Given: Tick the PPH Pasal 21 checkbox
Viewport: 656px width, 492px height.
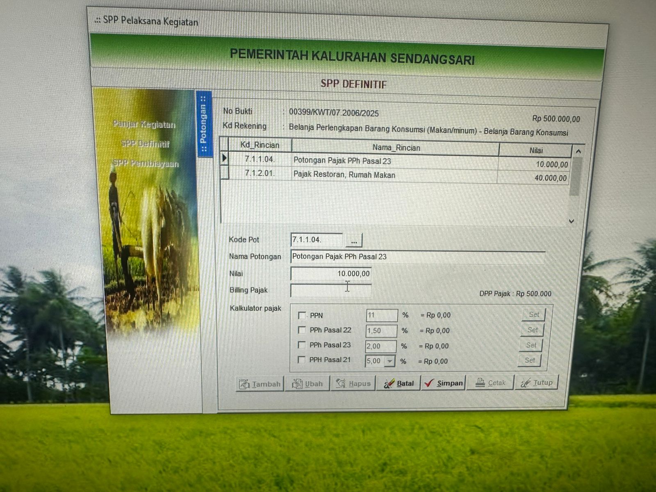Looking at the screenshot, I should [301, 360].
